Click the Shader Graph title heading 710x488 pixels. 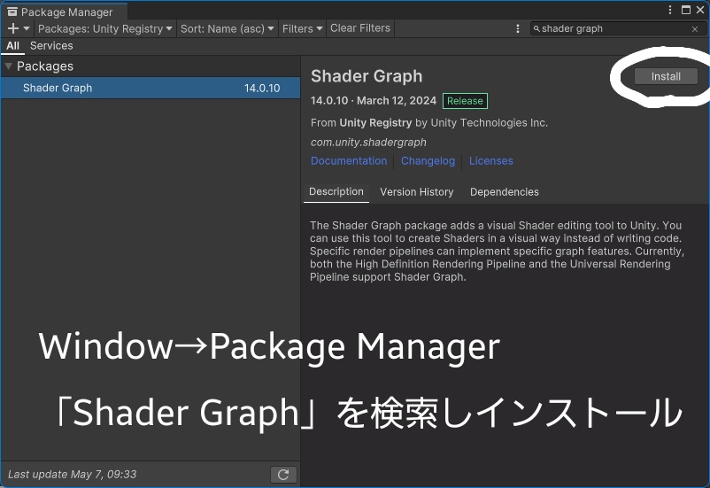tap(367, 76)
